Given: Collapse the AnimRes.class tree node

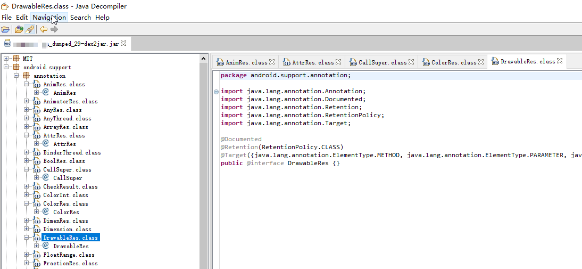Looking at the screenshot, I should [x=27, y=84].
